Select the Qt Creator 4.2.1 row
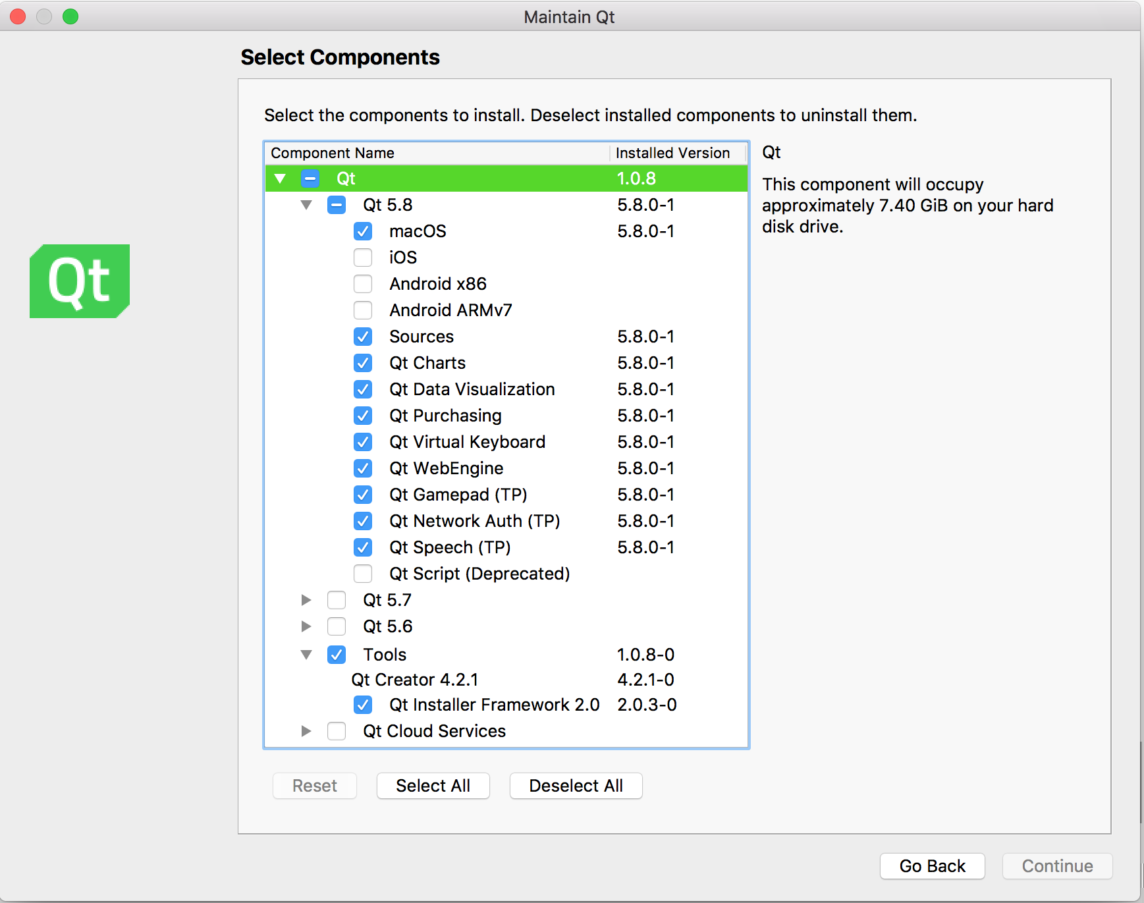 point(415,680)
